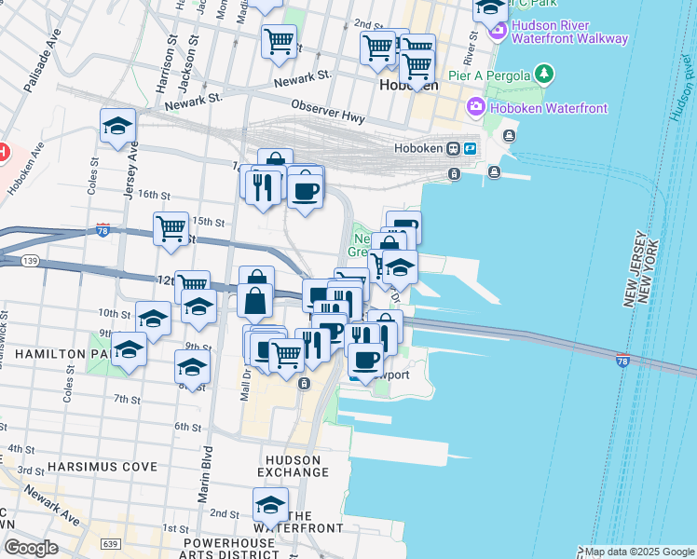Screen dimensions: 697x559
Task: Click the Hoboken Waterfront label
Action: 549,108
